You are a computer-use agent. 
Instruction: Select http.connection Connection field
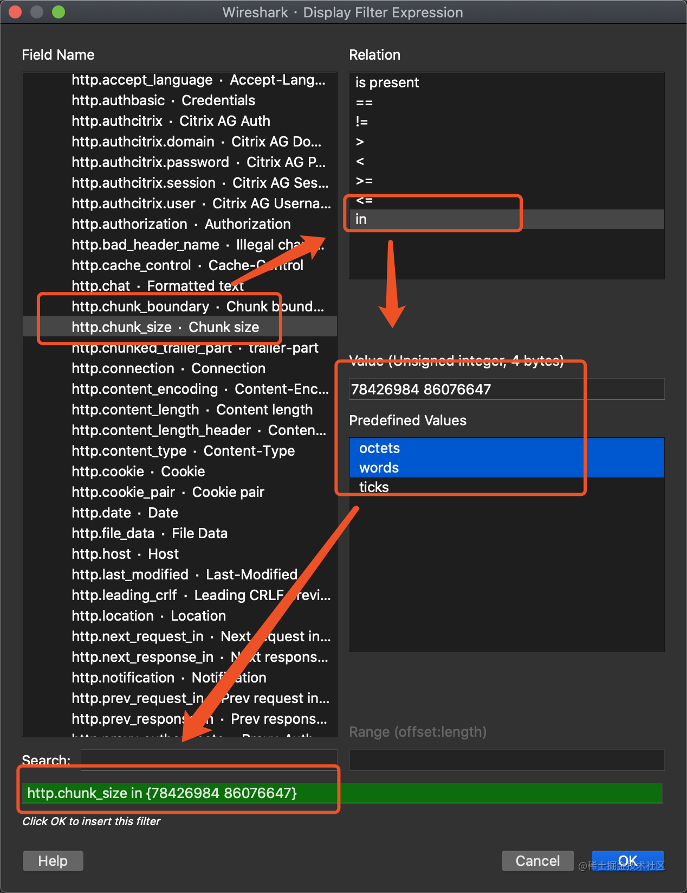pyautogui.click(x=179, y=368)
